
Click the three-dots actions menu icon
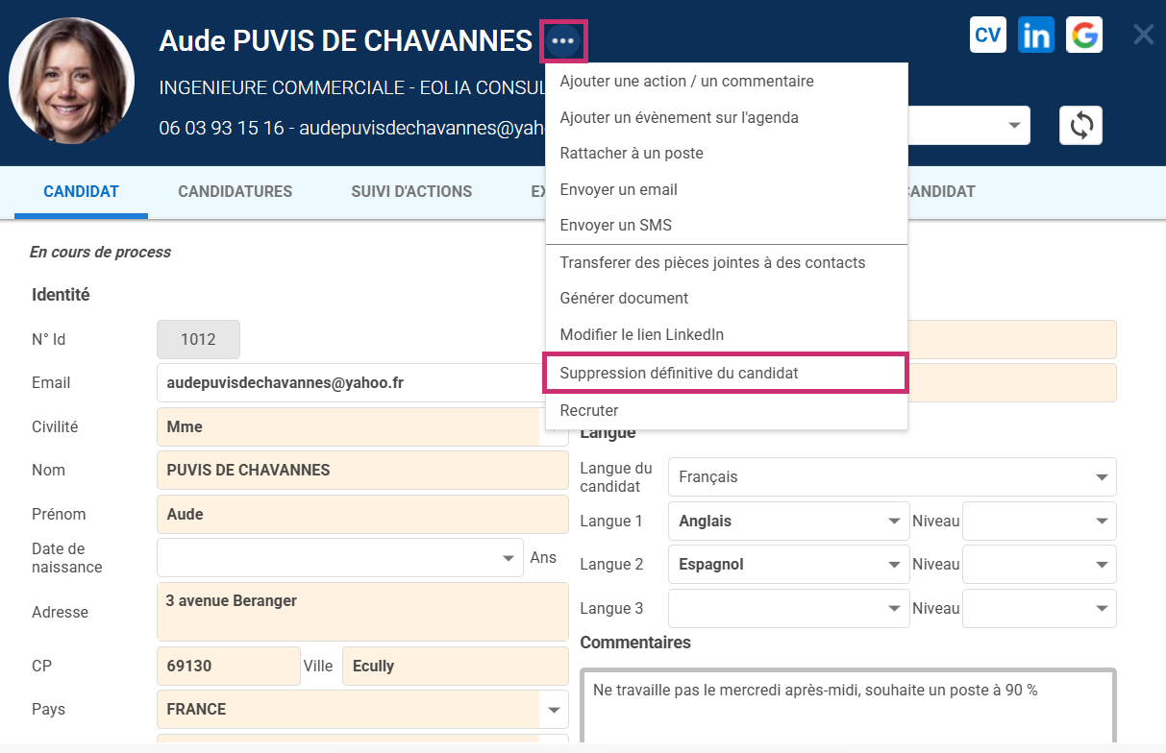point(563,41)
